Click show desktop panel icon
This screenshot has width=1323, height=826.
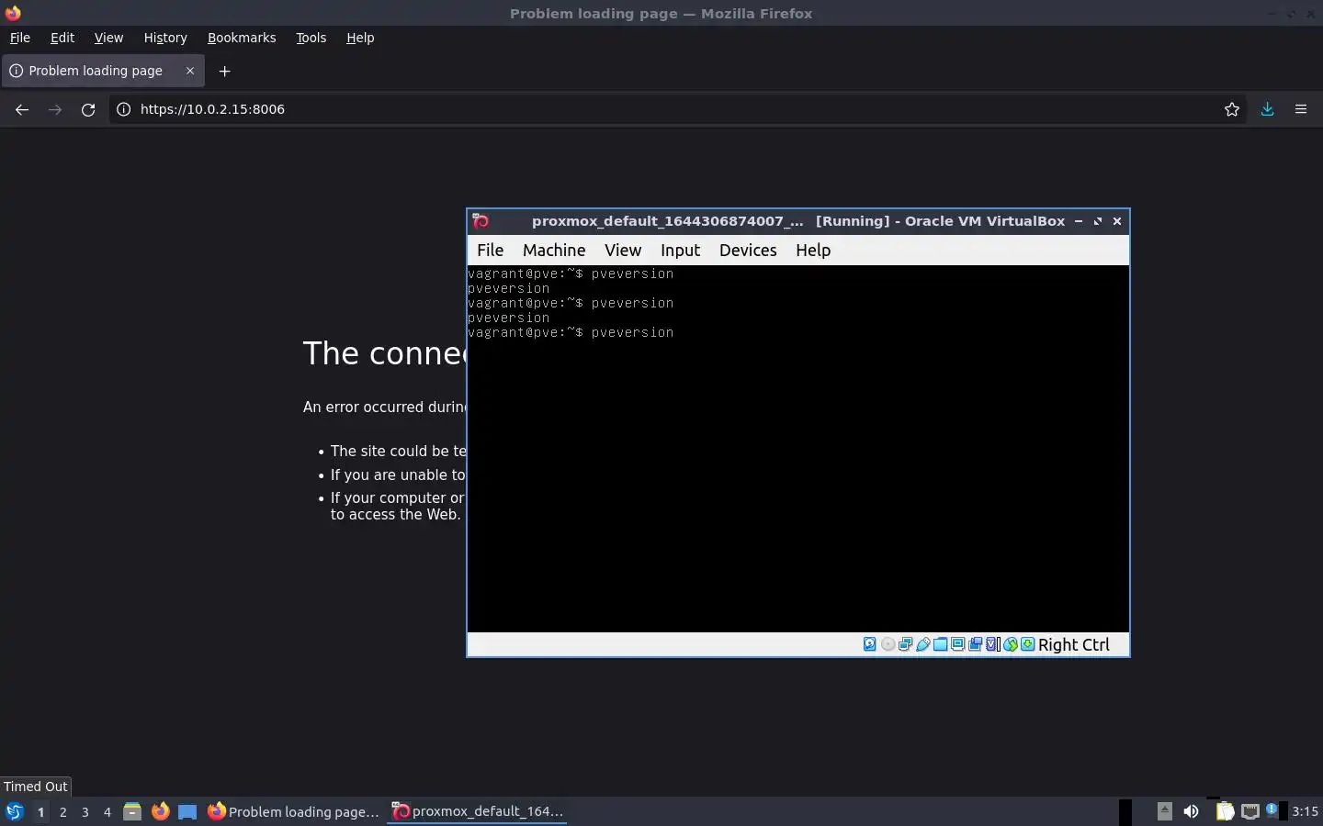(187, 811)
